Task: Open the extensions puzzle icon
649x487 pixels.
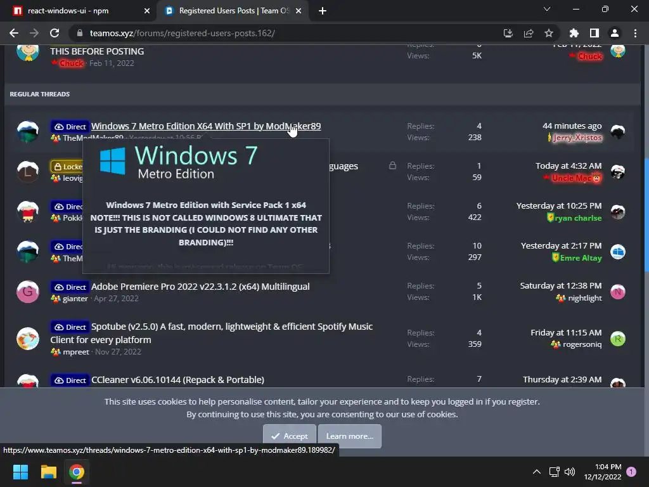Action: [574, 33]
